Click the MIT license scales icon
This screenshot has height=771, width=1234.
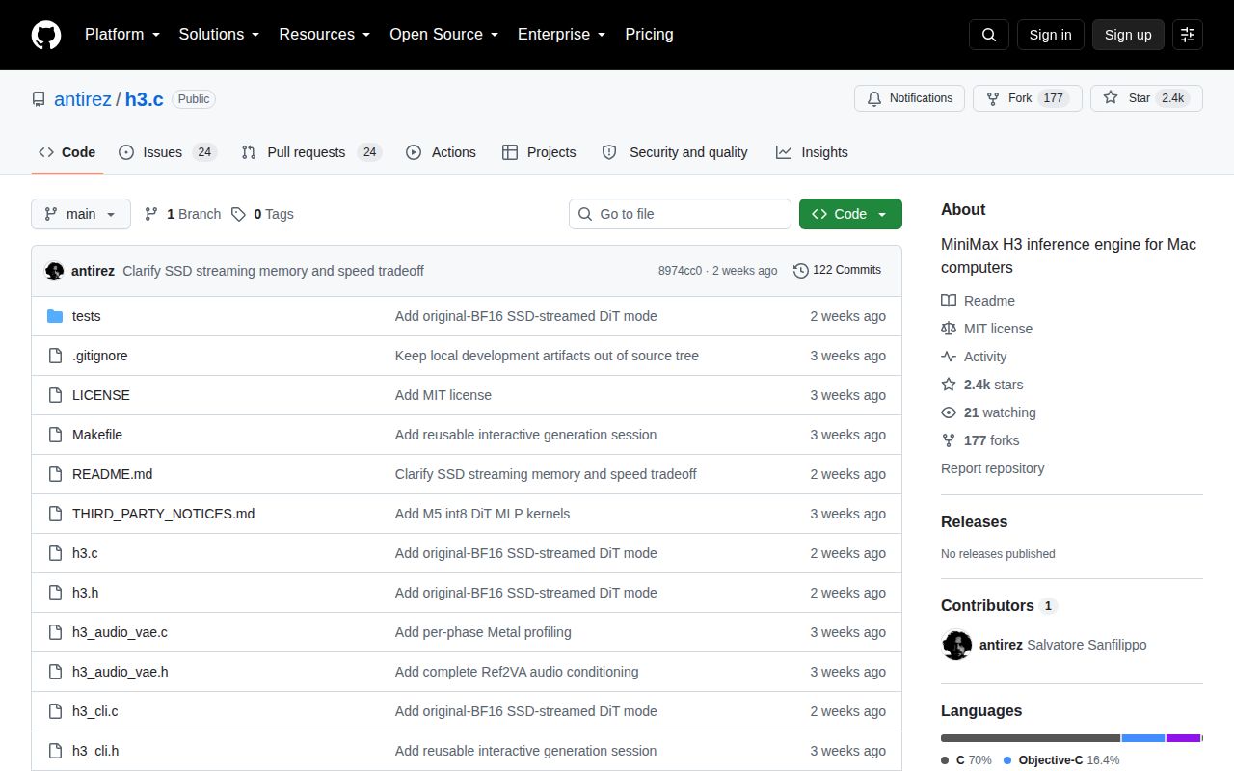[949, 329]
